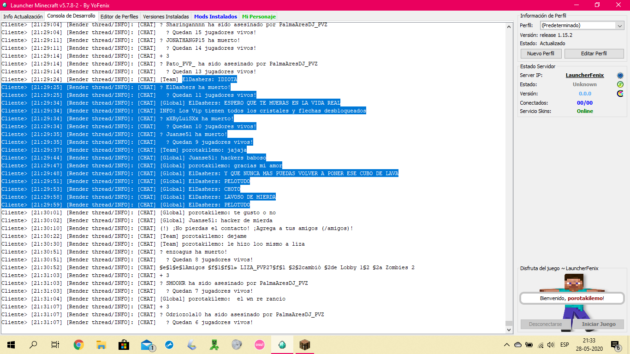Screen dimensions: 630x354
Task: Click the multicolor pie icon beside Versión
Action: coord(620,94)
